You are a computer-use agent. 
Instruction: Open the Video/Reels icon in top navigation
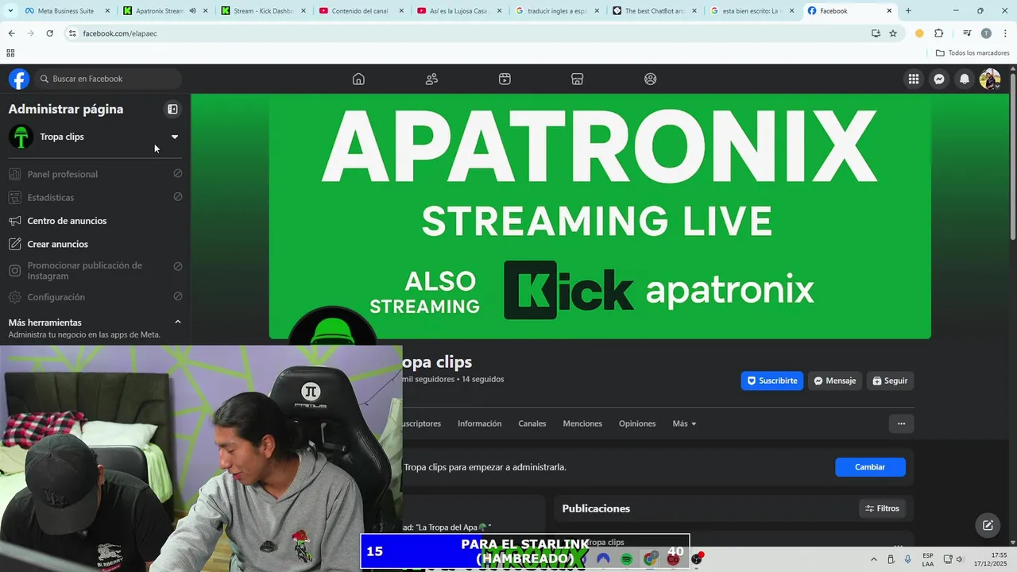pos(505,79)
